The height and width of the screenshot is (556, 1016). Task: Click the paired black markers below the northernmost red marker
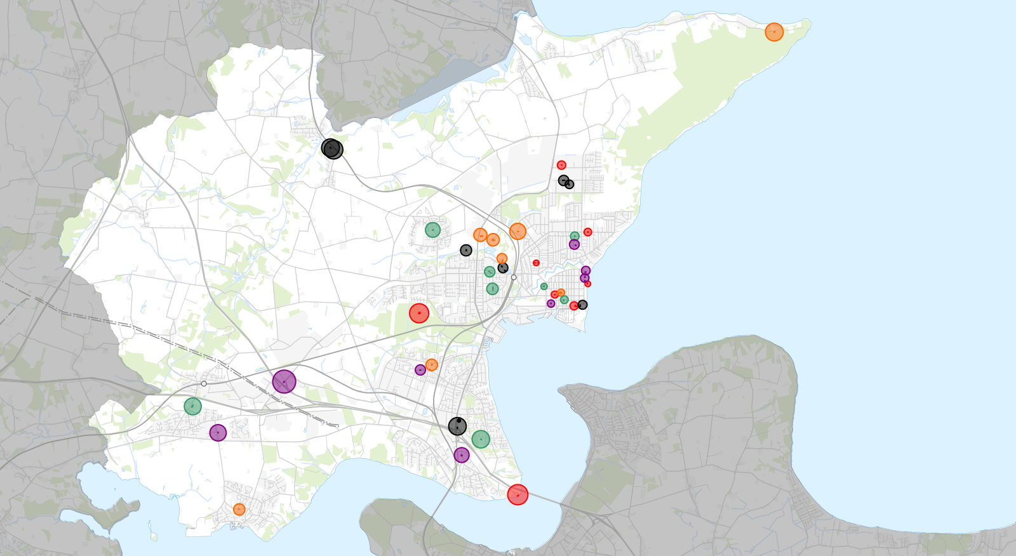[565, 182]
